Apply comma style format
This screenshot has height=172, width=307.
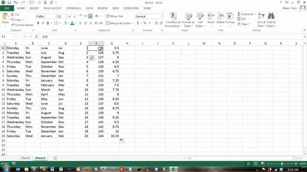(x=150, y=23)
